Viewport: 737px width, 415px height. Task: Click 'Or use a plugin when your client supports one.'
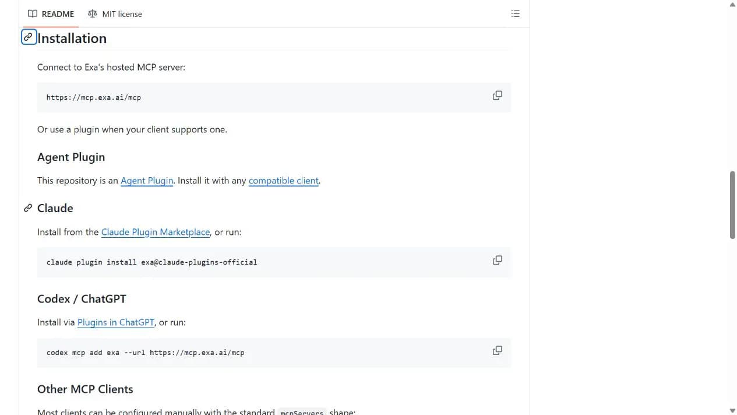132,129
